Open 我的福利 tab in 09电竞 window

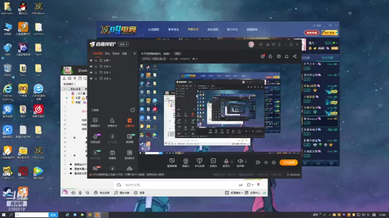(x=212, y=30)
